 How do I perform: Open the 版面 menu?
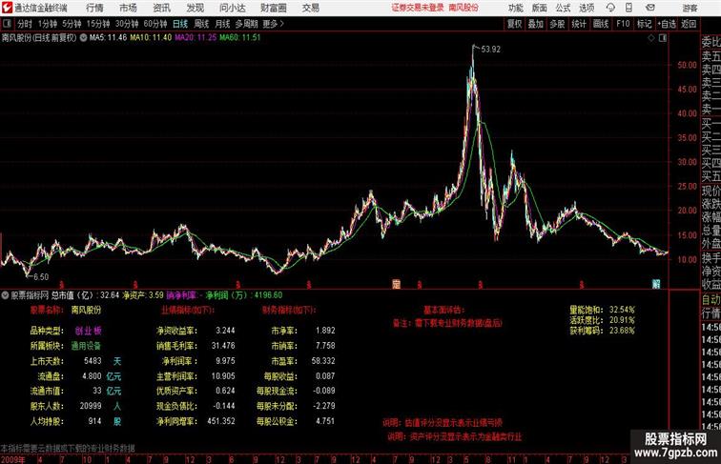coord(540,8)
